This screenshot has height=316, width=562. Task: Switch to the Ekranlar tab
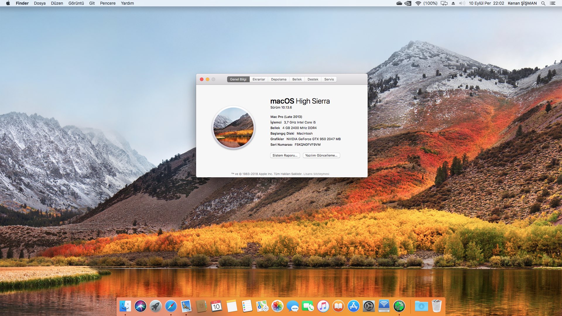tap(259, 79)
